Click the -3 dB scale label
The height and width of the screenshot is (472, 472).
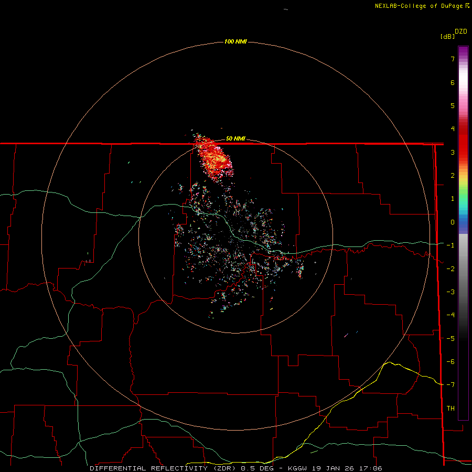450,292
